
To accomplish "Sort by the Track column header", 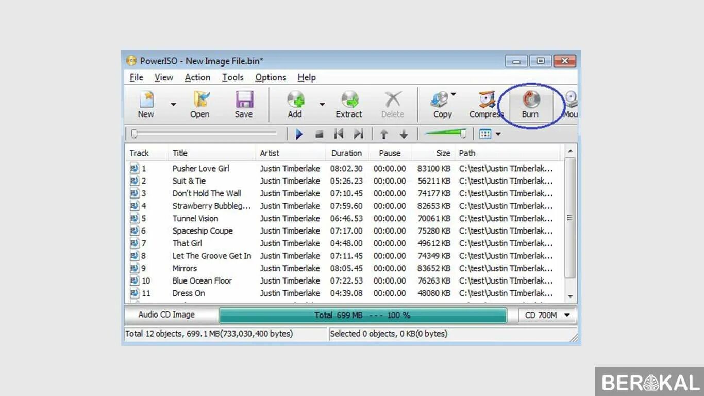I will pyautogui.click(x=147, y=153).
